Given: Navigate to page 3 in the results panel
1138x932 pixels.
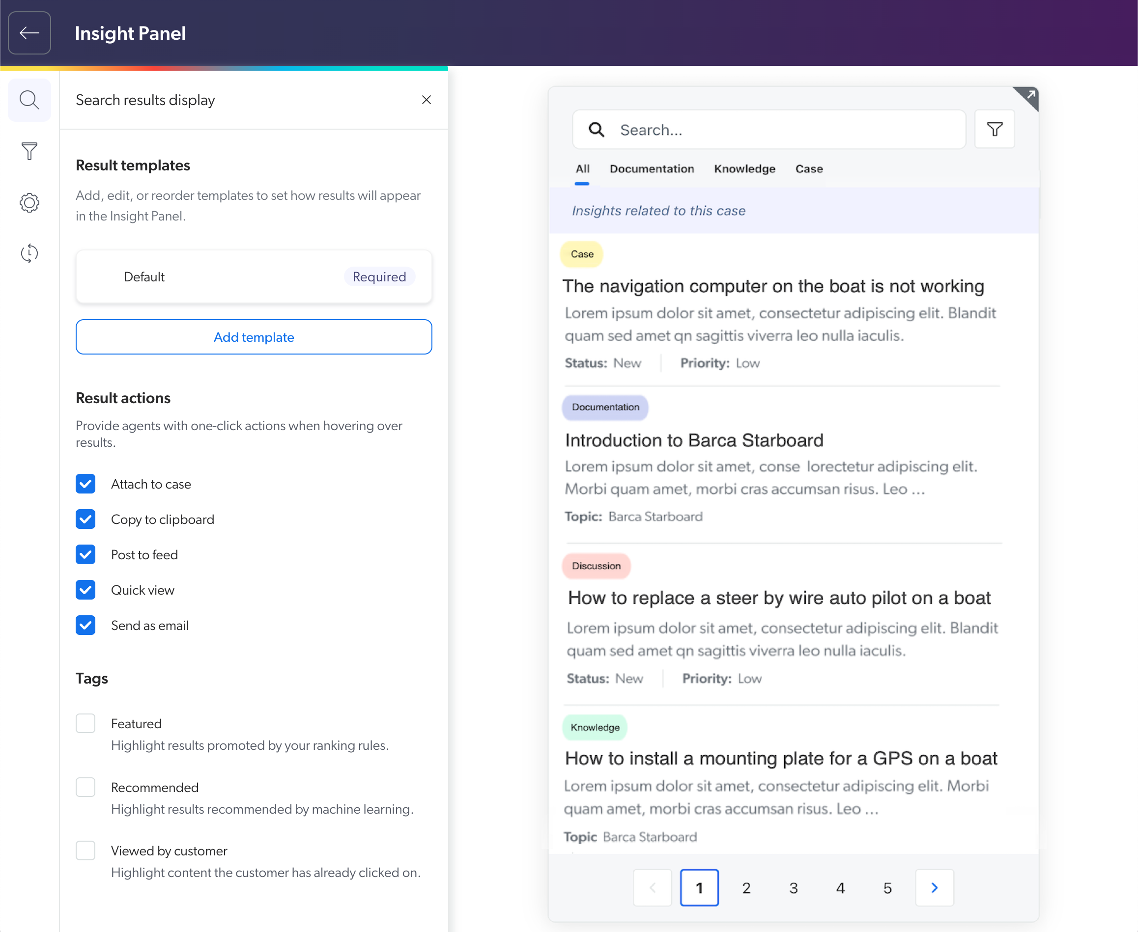Looking at the screenshot, I should (794, 887).
